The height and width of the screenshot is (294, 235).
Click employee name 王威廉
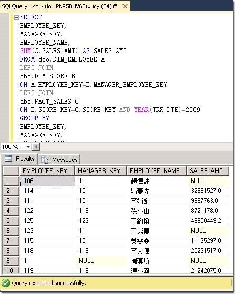click(157, 231)
